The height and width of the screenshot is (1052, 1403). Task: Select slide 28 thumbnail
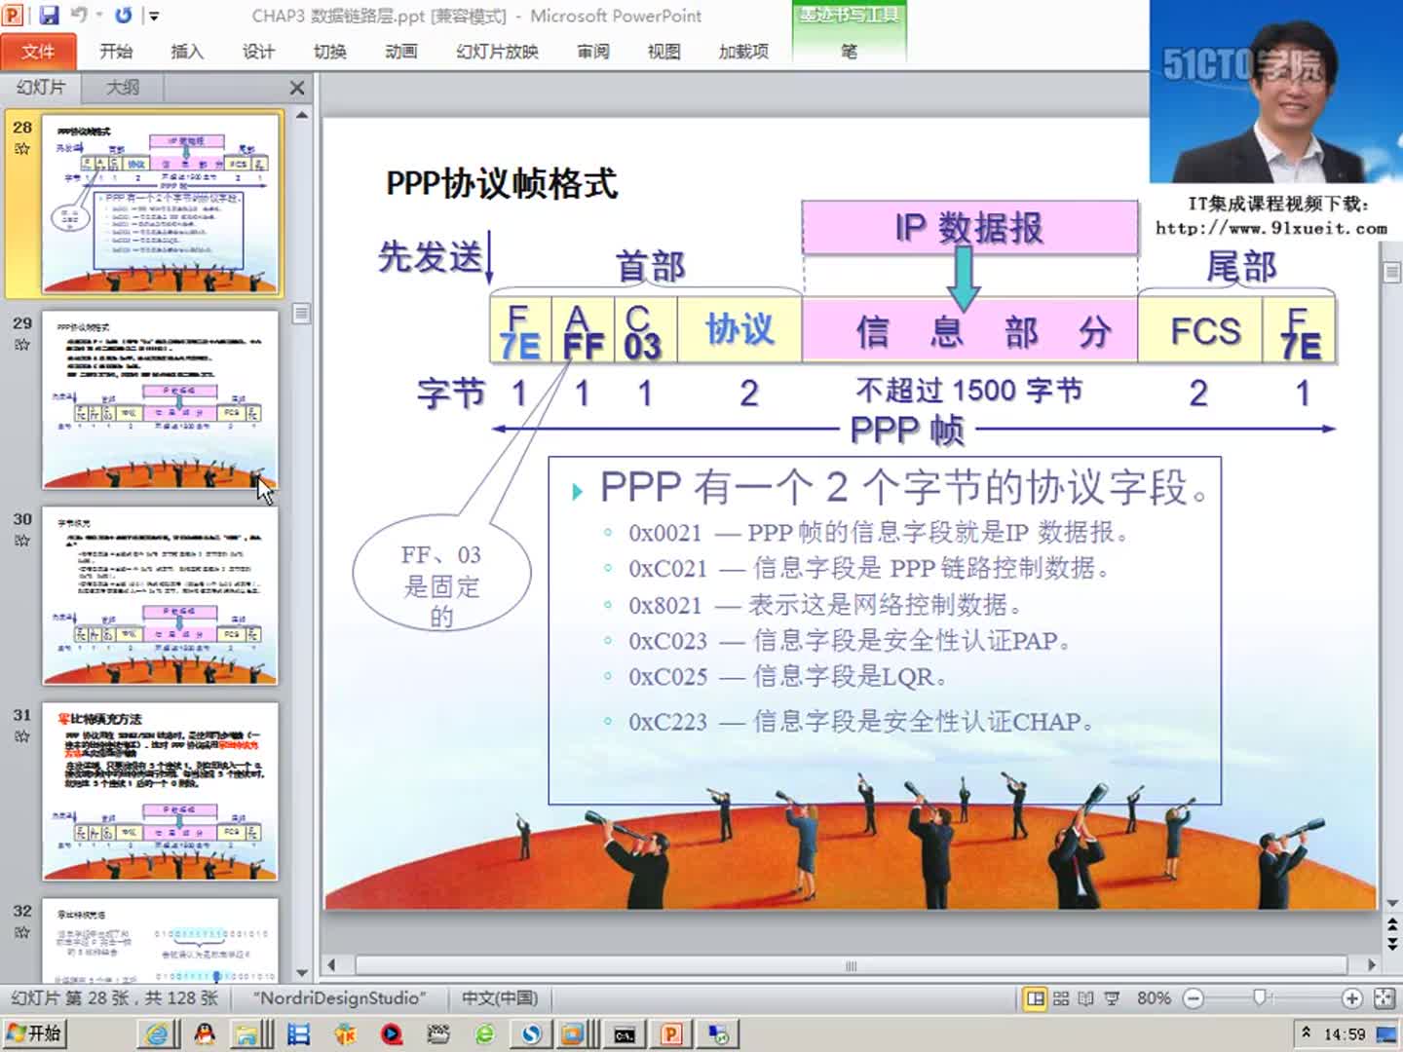pos(162,203)
